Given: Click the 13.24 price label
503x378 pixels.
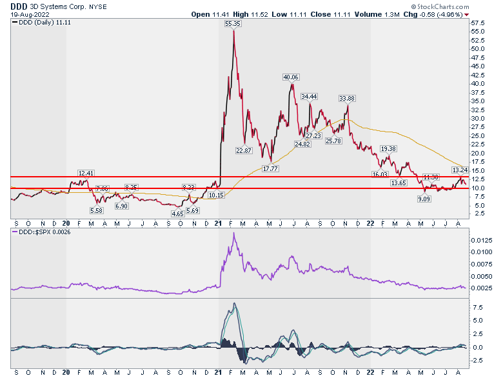Looking at the screenshot, I should point(460,170).
